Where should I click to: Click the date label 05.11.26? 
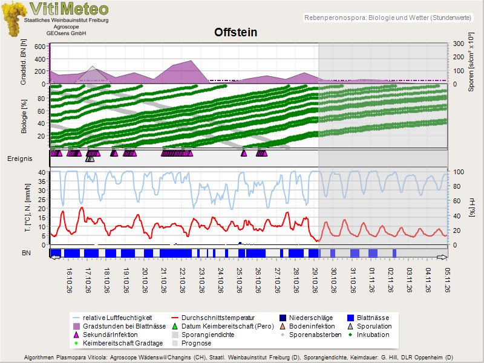(448, 281)
